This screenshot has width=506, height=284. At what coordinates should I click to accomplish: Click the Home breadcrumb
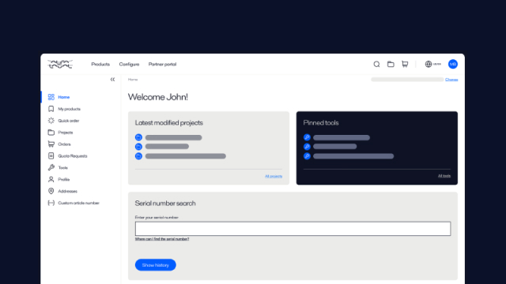[133, 79]
